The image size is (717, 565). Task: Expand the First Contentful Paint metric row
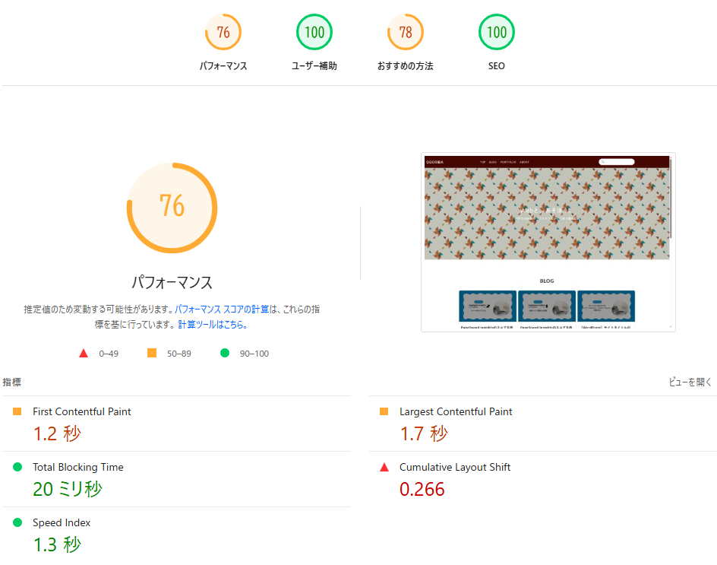tap(82, 411)
